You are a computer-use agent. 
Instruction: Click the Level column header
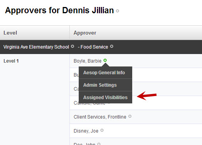tap(10, 33)
